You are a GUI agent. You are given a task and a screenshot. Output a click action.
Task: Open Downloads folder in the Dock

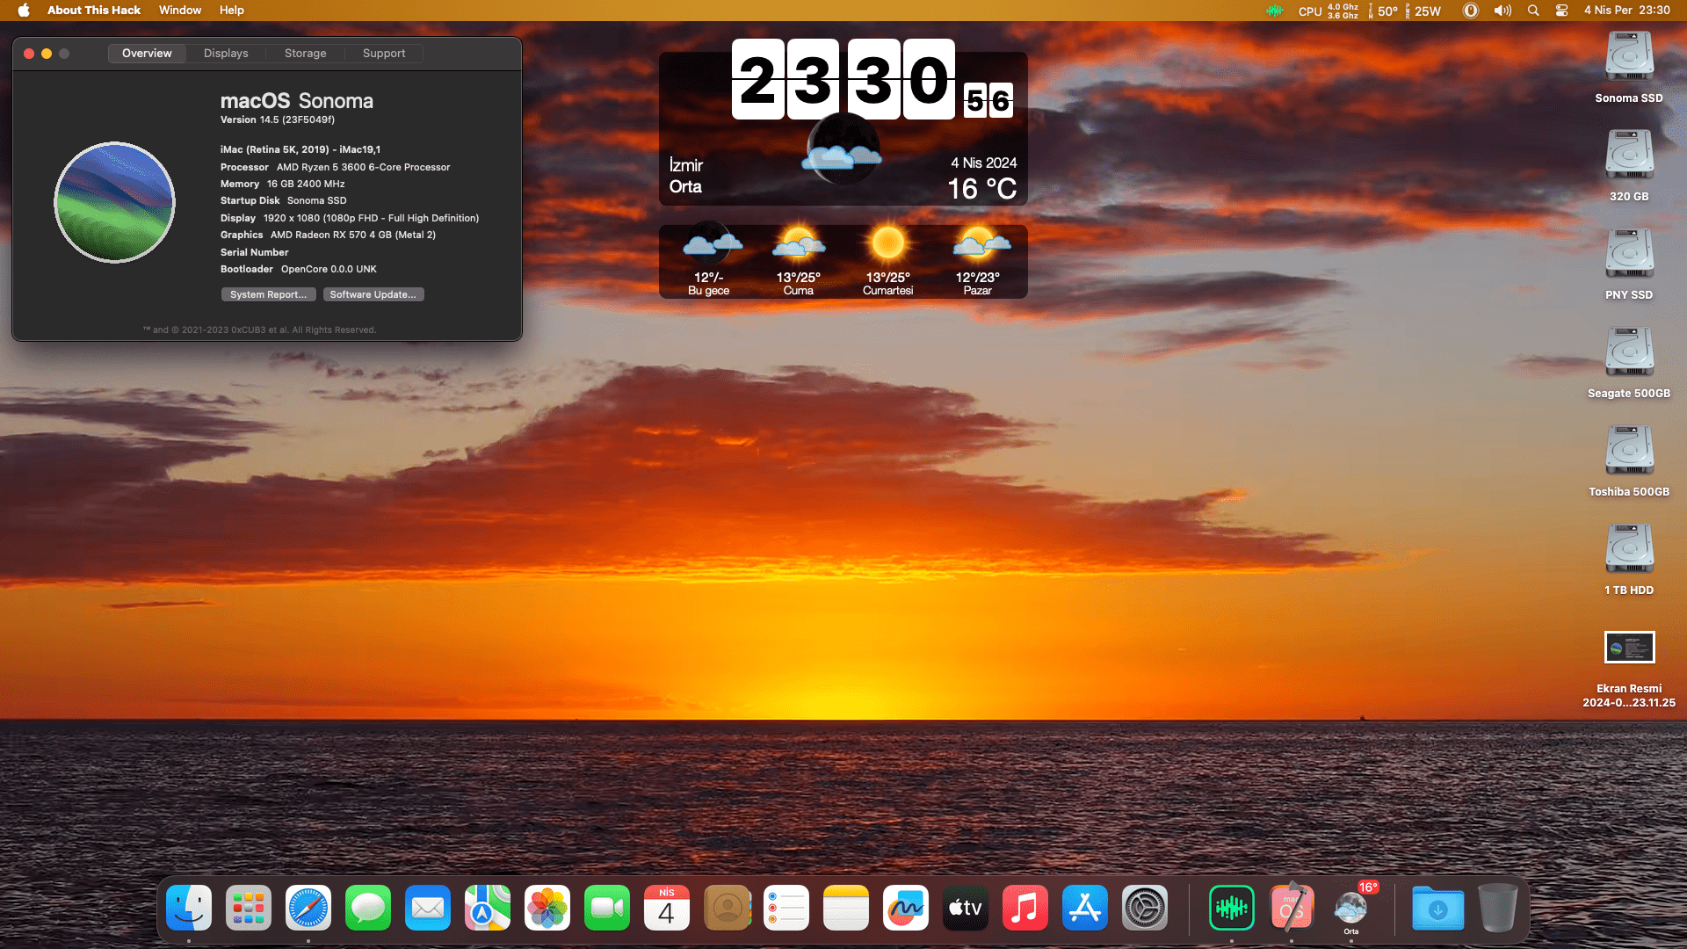[x=1437, y=908]
